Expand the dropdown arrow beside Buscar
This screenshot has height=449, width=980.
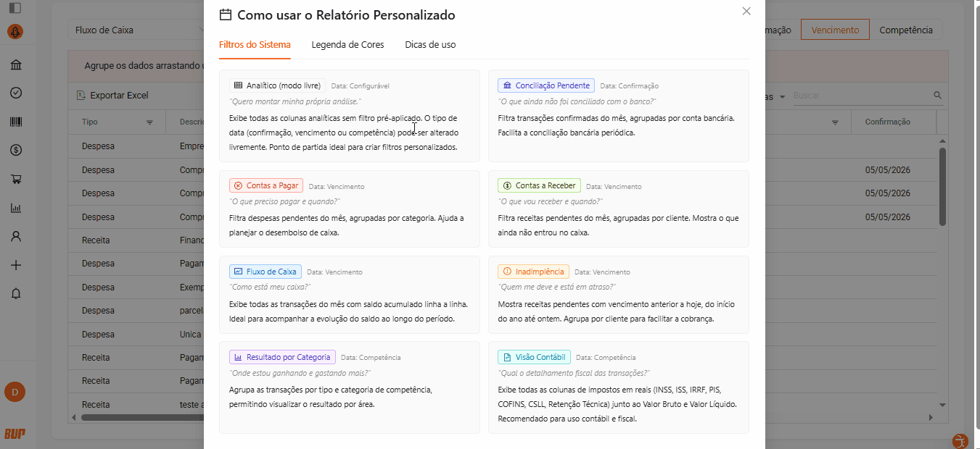(x=782, y=97)
